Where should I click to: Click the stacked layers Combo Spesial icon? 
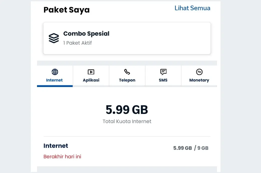click(54, 38)
